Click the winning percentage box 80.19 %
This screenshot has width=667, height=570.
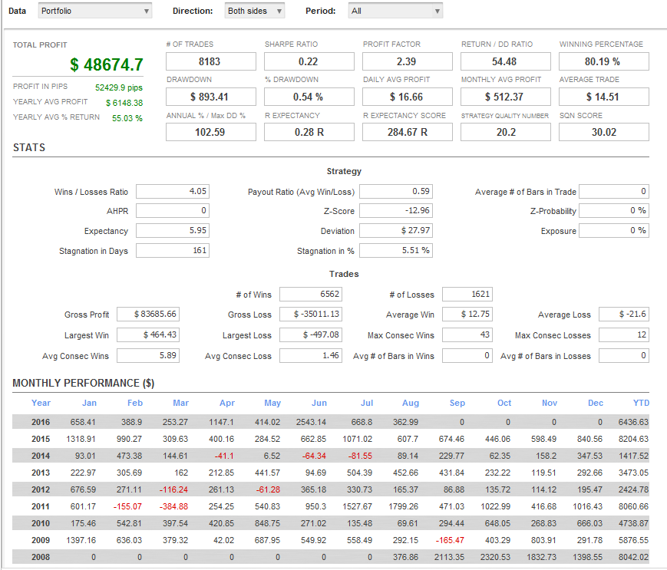[604, 61]
